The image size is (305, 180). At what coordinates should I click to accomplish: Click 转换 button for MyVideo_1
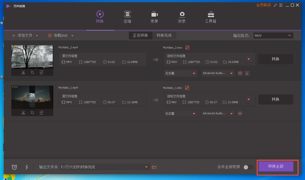coord(276,99)
